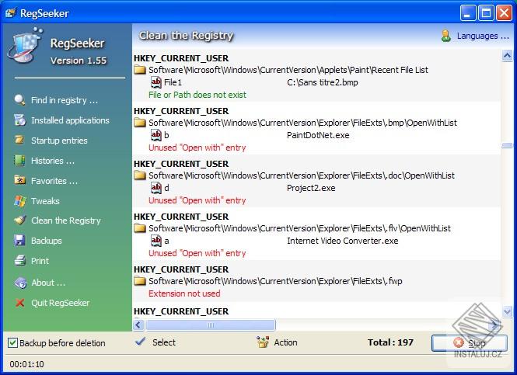Screen dimensions: 517x375
Task: Open Installed applications section
Action: pos(70,120)
